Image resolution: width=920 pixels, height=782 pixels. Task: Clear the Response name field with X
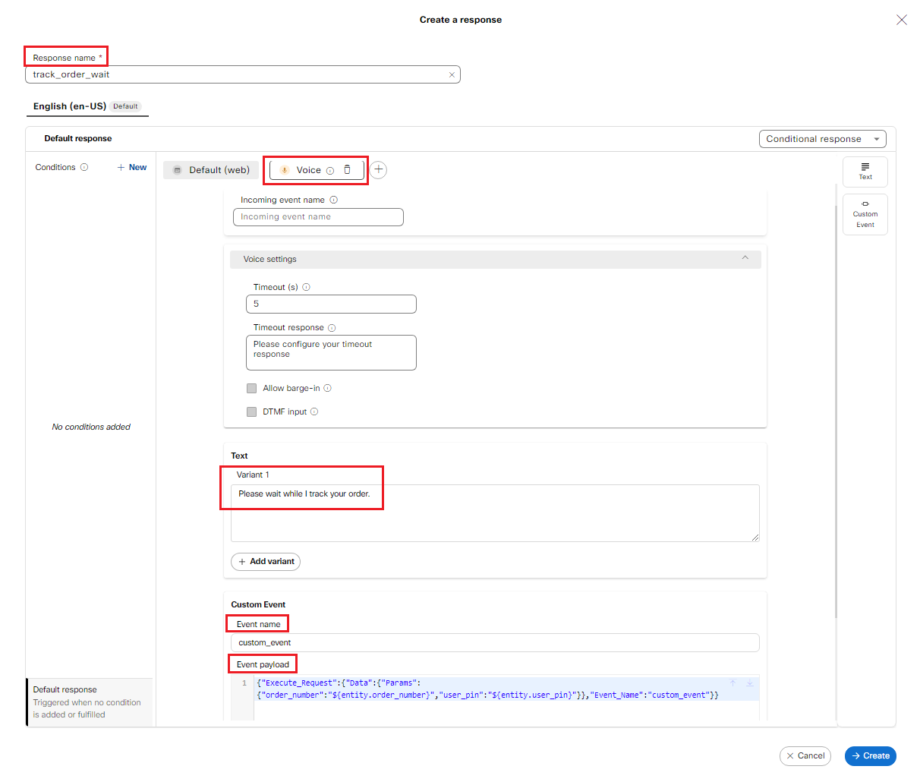point(452,74)
